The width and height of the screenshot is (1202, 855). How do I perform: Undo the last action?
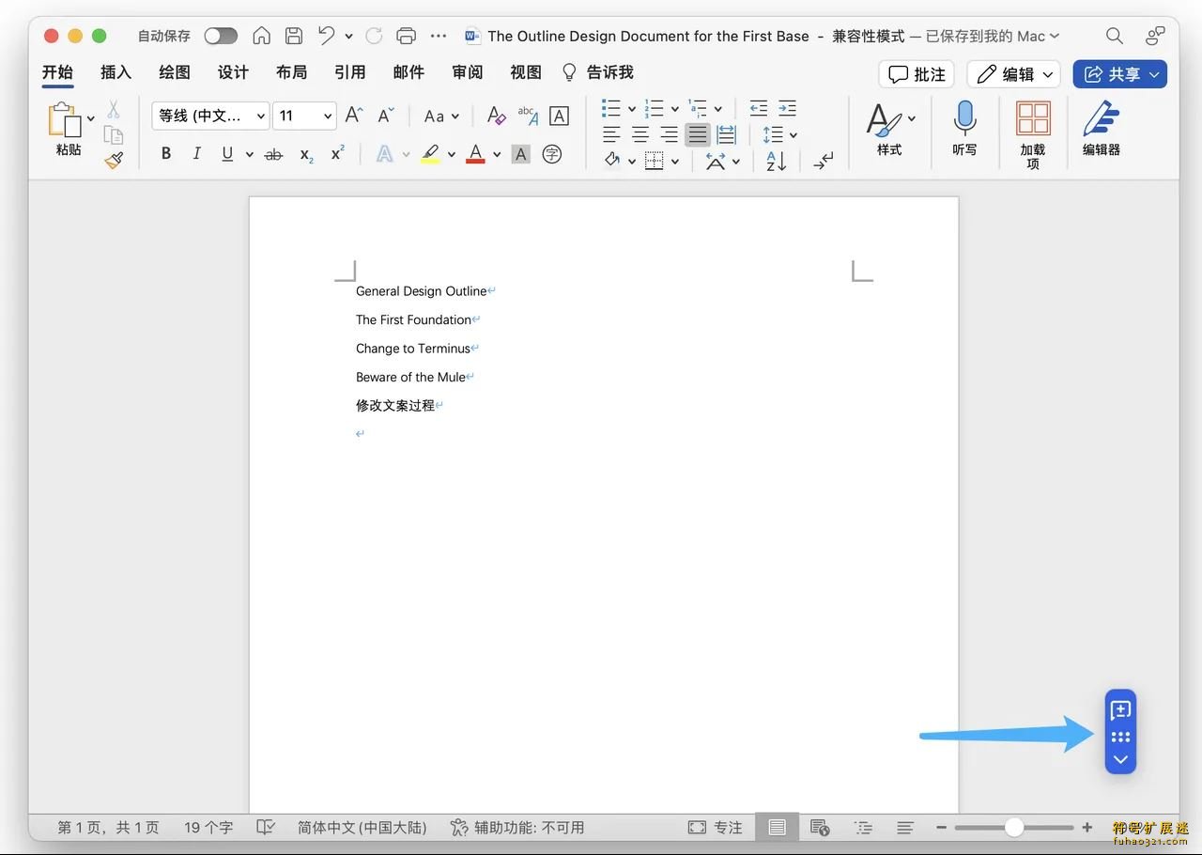[x=326, y=36]
